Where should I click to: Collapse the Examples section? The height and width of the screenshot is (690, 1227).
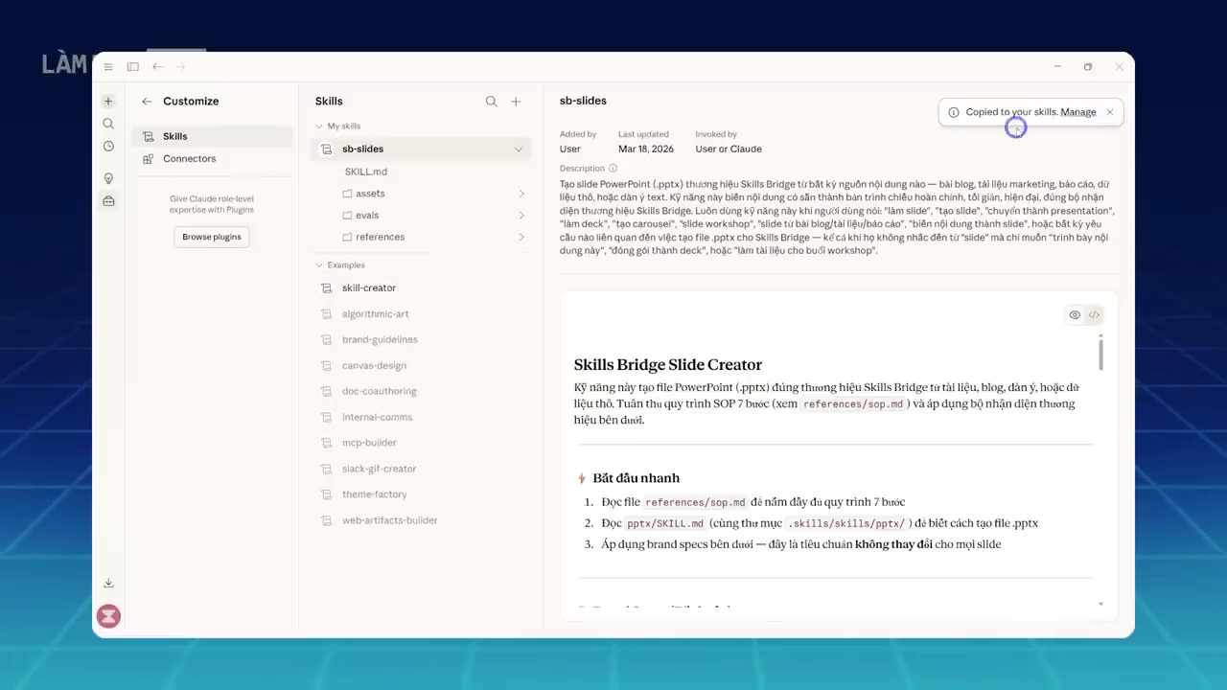point(319,265)
